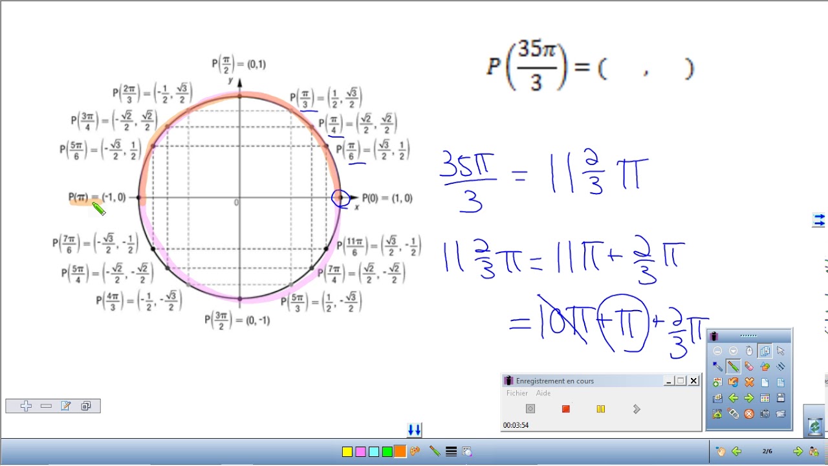Viewport: 828px width, 466px height.
Task: Pause recording with the yellow bars
Action: [x=601, y=408]
